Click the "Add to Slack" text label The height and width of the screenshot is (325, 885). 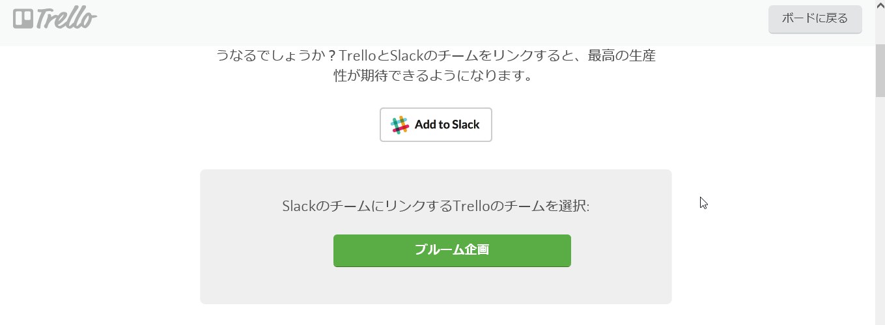coord(447,124)
